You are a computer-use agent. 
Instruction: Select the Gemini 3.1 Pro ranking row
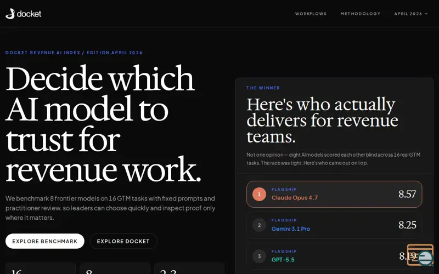(334, 225)
